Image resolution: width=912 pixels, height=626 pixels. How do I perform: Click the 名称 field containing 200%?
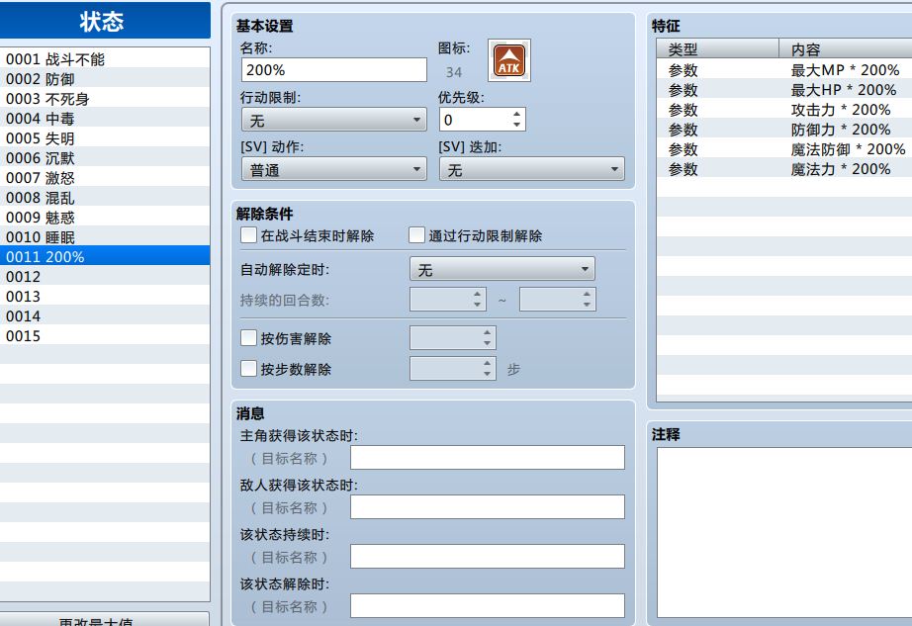[x=334, y=70]
